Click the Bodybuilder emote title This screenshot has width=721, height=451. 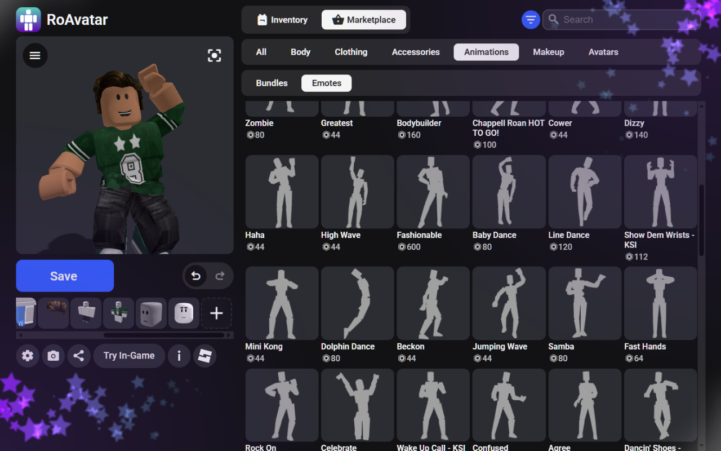coord(419,123)
